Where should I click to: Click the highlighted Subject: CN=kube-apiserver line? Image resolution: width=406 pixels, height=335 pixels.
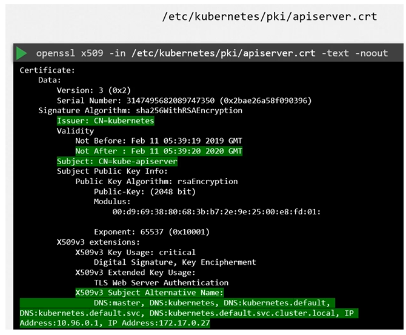point(117,162)
